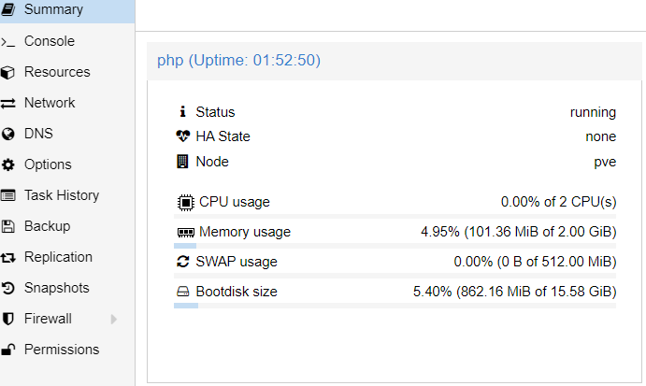Screen dimensions: 646x386
Task: Click the Bootdisk size progress bar
Action: tap(395, 306)
